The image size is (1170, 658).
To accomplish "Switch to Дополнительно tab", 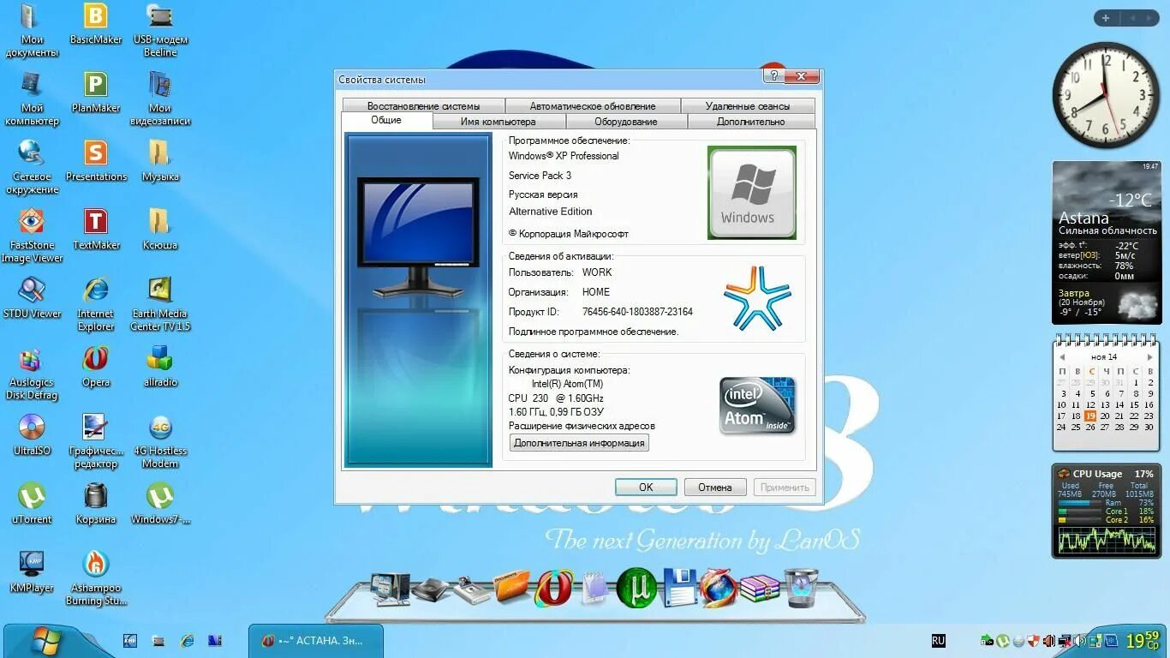I will (x=751, y=122).
